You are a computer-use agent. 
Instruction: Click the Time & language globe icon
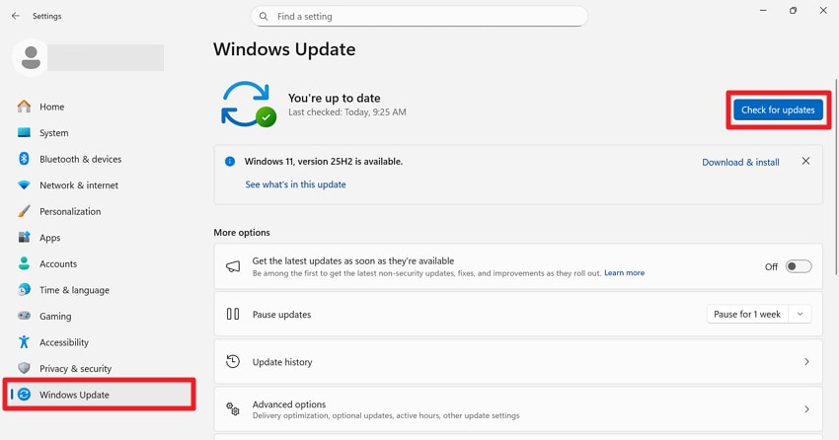point(24,290)
